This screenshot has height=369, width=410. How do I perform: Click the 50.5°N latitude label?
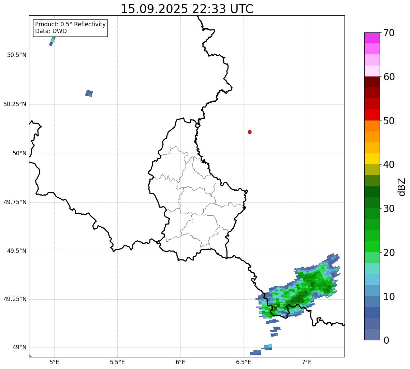[x=17, y=55]
